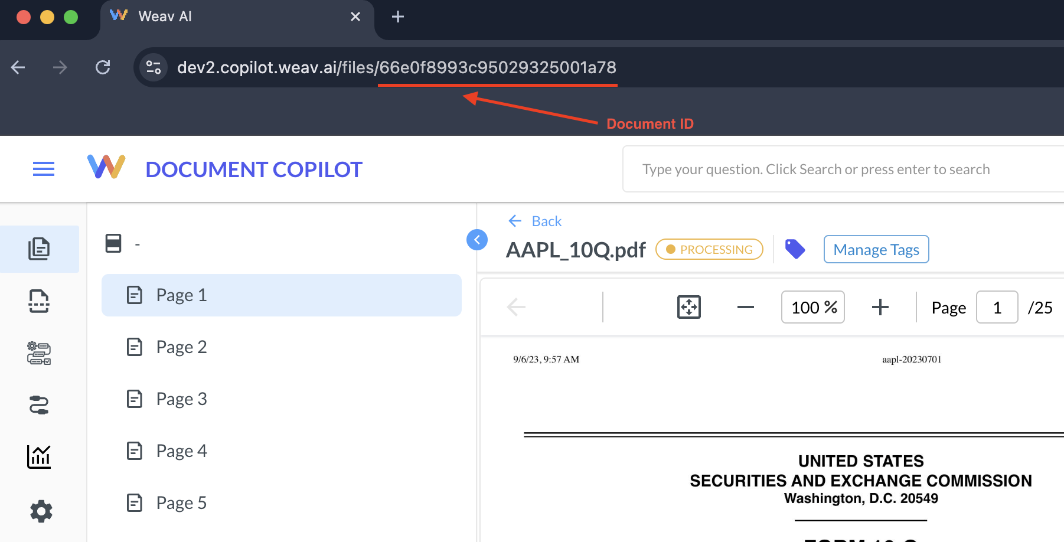
Task: Click the previous-page arrow in the viewer toolbar
Action: (516, 307)
